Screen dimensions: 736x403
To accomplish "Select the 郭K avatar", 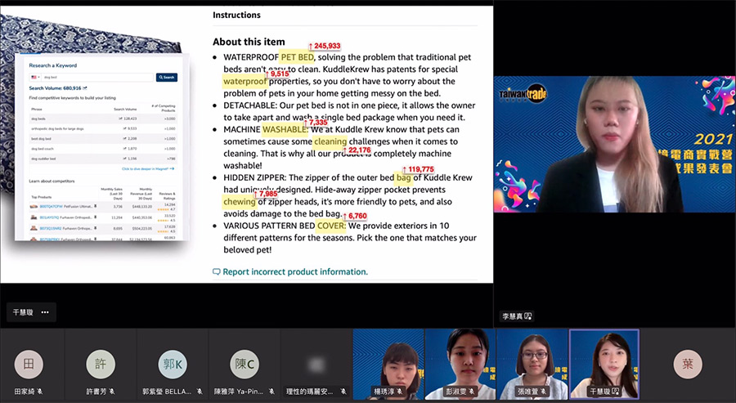I will pos(173,364).
